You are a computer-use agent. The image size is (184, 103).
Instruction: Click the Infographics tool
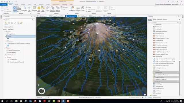click(72, 9)
